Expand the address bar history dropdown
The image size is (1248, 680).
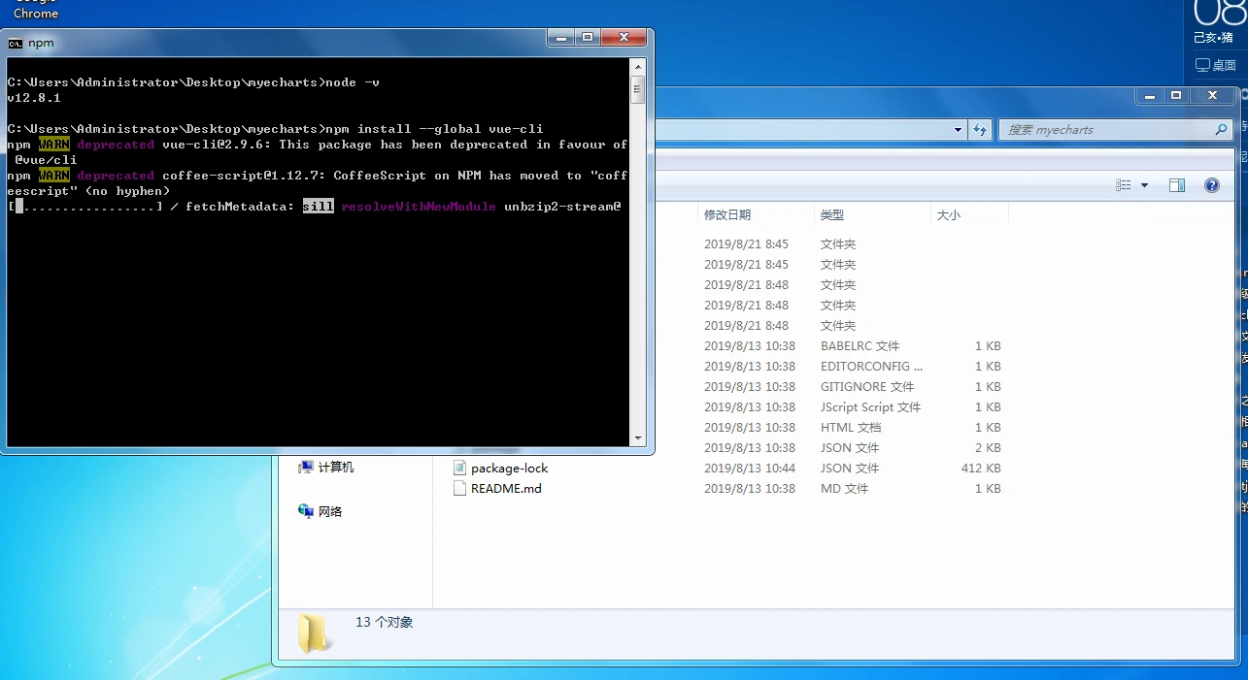958,130
